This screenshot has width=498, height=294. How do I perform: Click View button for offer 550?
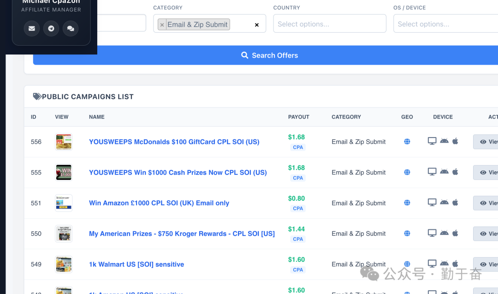(x=486, y=234)
